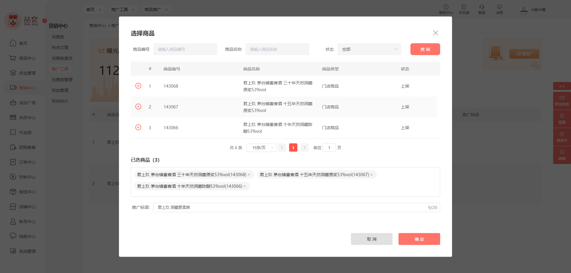Click 核销 in right panel

click(562, 155)
